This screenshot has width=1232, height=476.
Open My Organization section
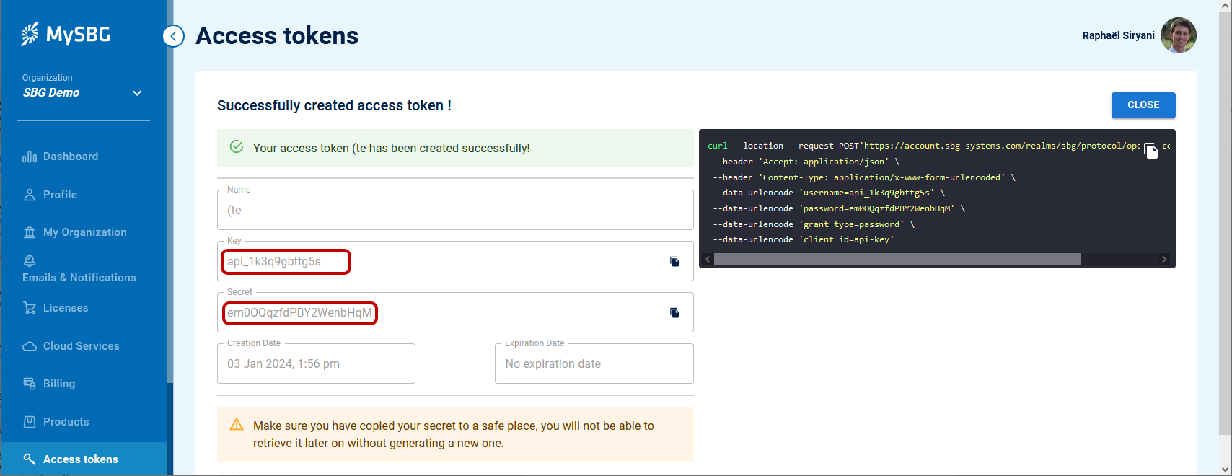(x=84, y=232)
